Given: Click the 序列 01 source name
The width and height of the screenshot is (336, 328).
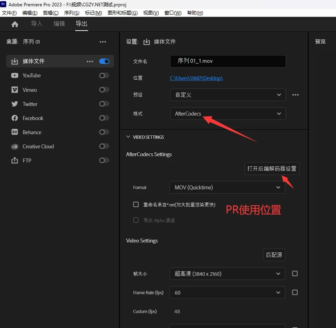Looking at the screenshot, I should click(31, 42).
